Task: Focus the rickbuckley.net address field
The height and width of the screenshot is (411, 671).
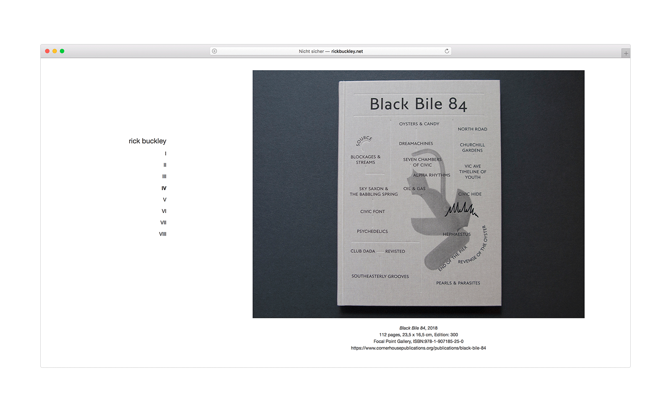Action: pos(330,51)
